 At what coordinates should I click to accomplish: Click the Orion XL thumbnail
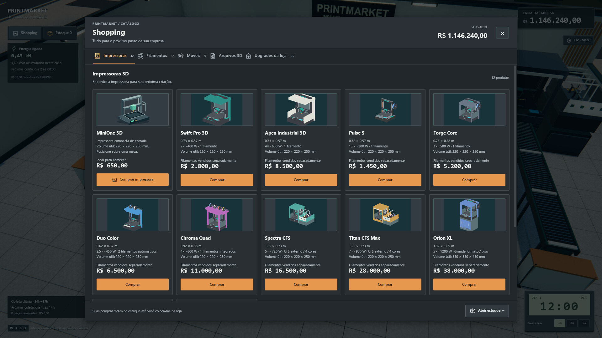[x=469, y=215]
